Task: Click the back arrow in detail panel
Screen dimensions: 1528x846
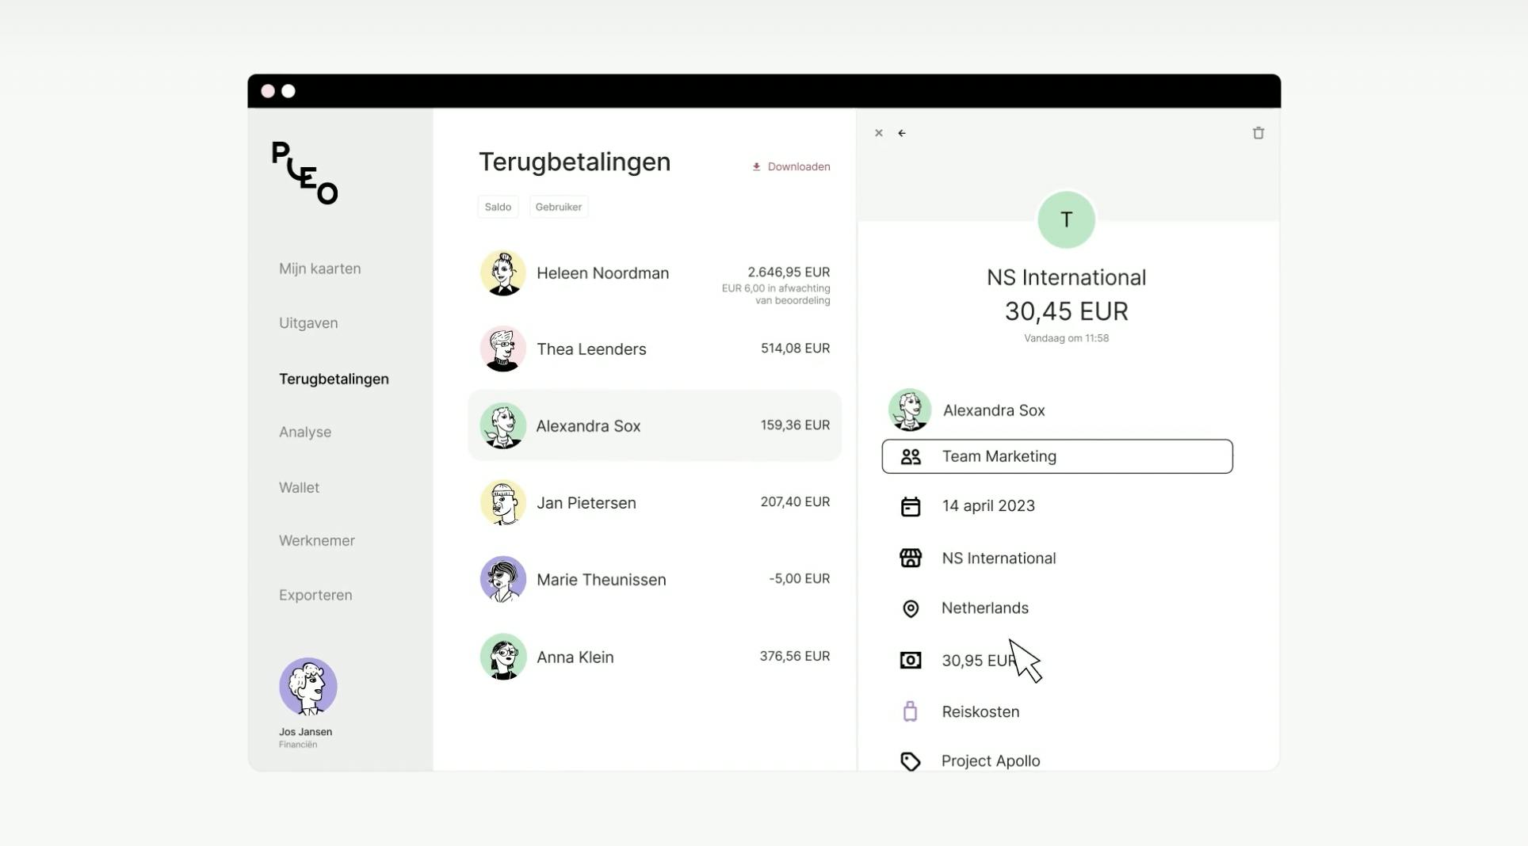Action: [902, 133]
